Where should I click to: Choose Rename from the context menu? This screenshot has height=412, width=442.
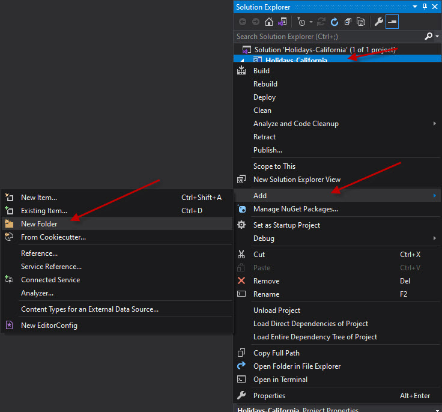(x=338, y=294)
